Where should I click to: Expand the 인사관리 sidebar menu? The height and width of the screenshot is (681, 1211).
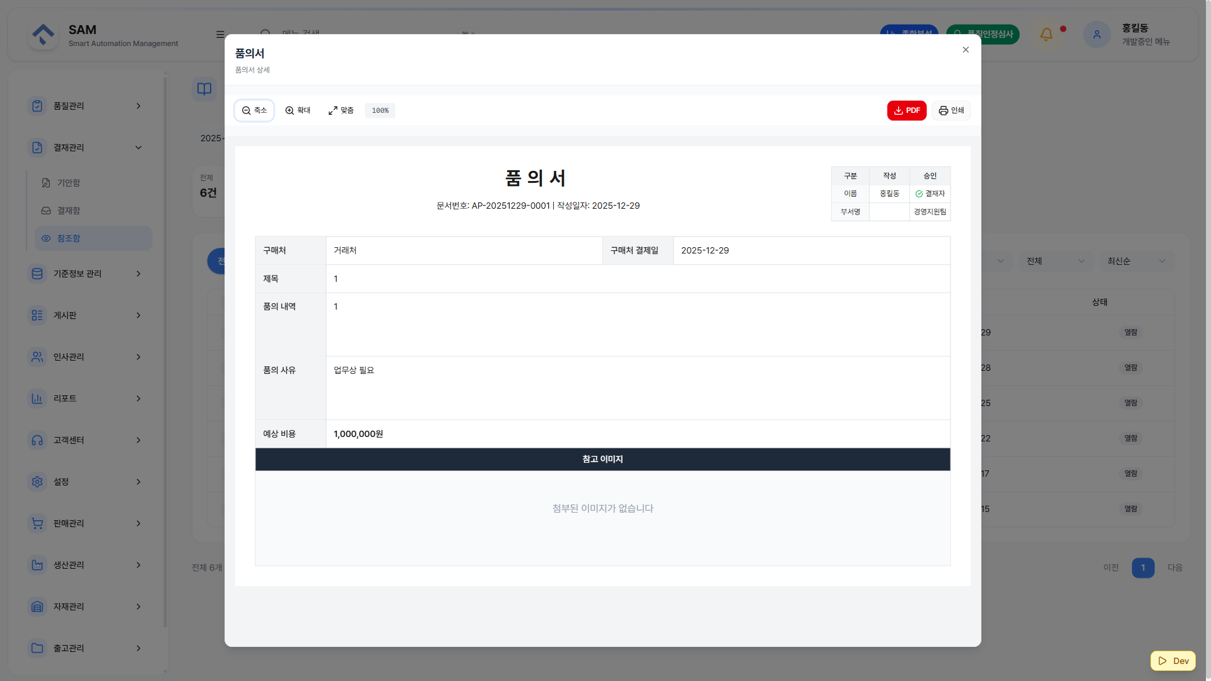pos(85,357)
